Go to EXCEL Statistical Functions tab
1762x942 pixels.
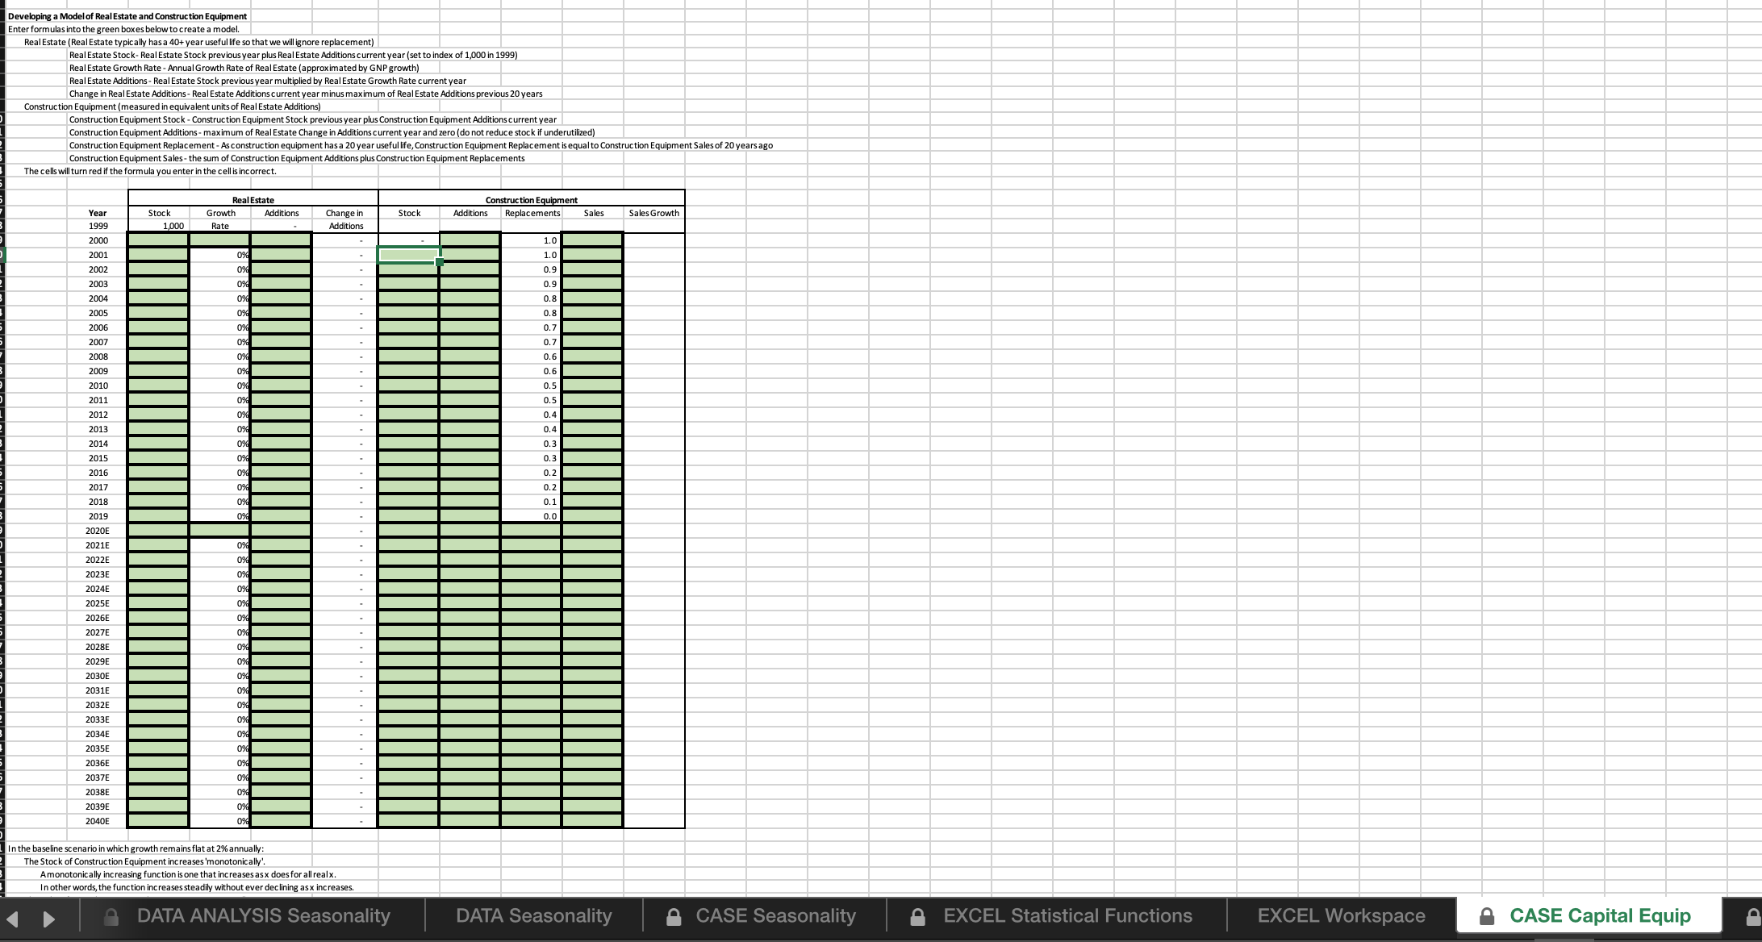(1067, 916)
